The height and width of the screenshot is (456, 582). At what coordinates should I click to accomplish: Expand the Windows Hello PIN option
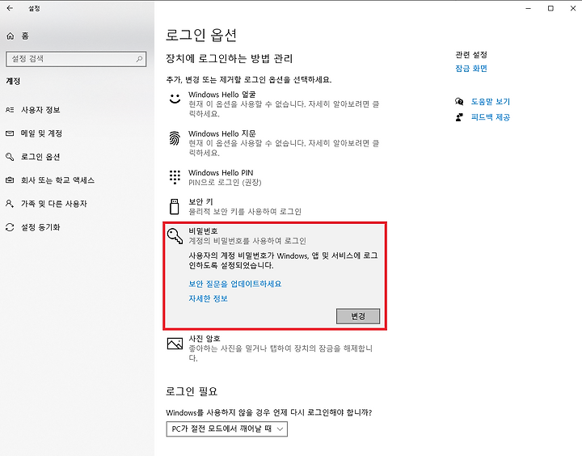275,177
